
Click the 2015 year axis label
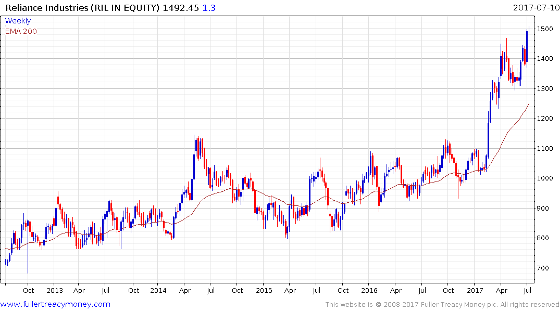tap(264, 290)
